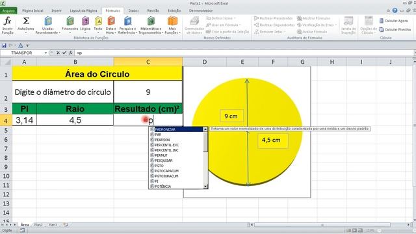Click the Save icon in quick access
Viewport: 416px width, 234px height.
tap(4, 45)
